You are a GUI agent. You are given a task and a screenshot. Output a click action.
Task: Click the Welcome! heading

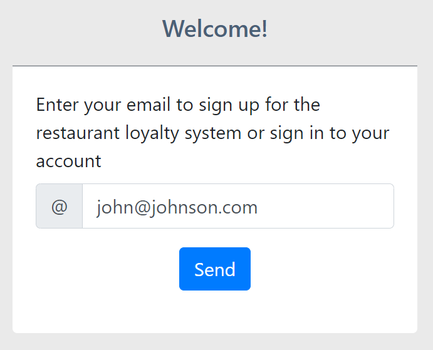[x=215, y=29]
